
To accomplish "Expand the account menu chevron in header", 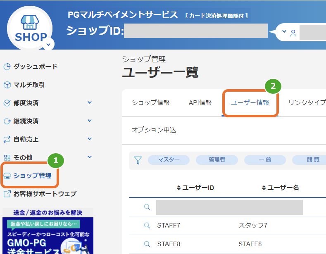I will tap(284, 31).
